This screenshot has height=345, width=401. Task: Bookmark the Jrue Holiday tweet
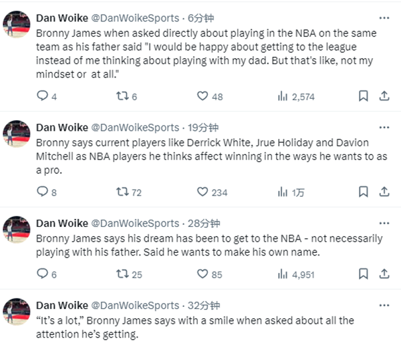tap(363, 192)
